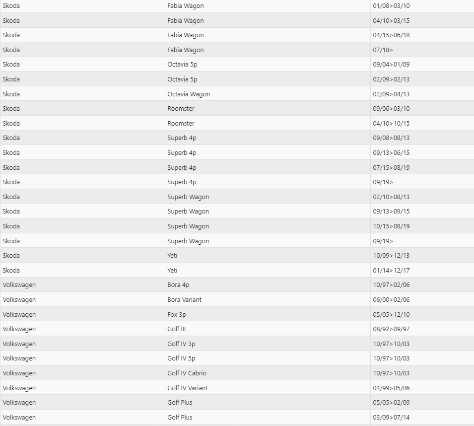Image resolution: width=474 pixels, height=426 pixels.
Task: Select date range 03/09>07/14
Action: 391,417
